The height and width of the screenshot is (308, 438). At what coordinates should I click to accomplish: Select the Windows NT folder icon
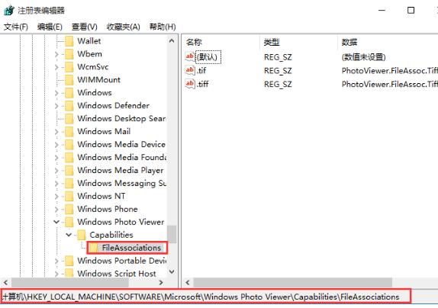[x=69, y=196]
